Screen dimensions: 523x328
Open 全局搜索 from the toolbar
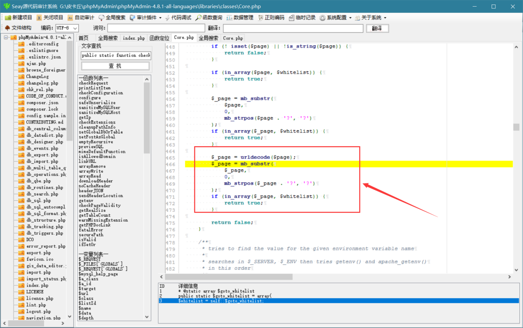click(x=112, y=18)
